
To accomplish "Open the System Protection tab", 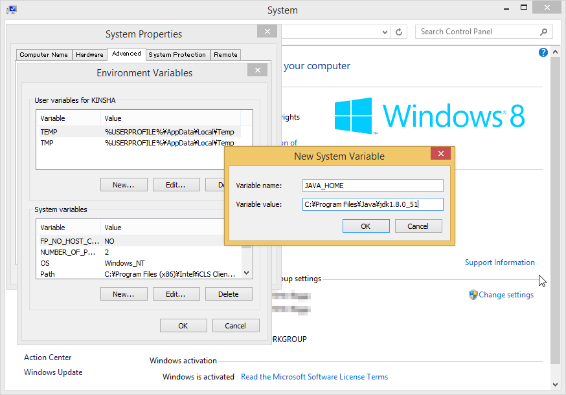I will tap(177, 55).
